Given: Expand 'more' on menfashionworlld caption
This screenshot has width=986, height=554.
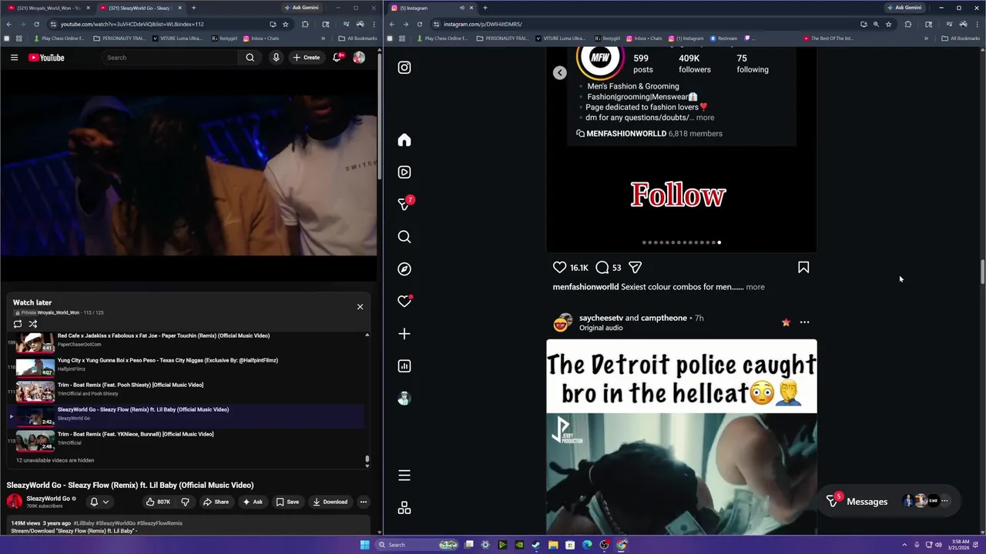Looking at the screenshot, I should (x=755, y=287).
